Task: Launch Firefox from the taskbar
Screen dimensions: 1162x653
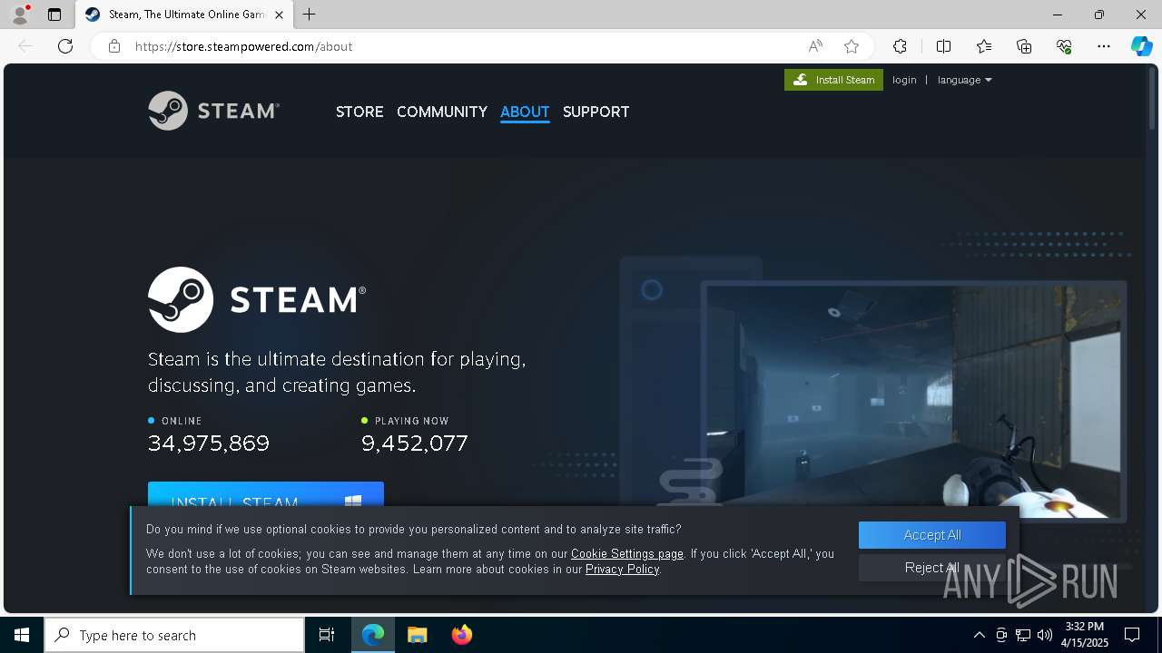Action: tap(461, 635)
